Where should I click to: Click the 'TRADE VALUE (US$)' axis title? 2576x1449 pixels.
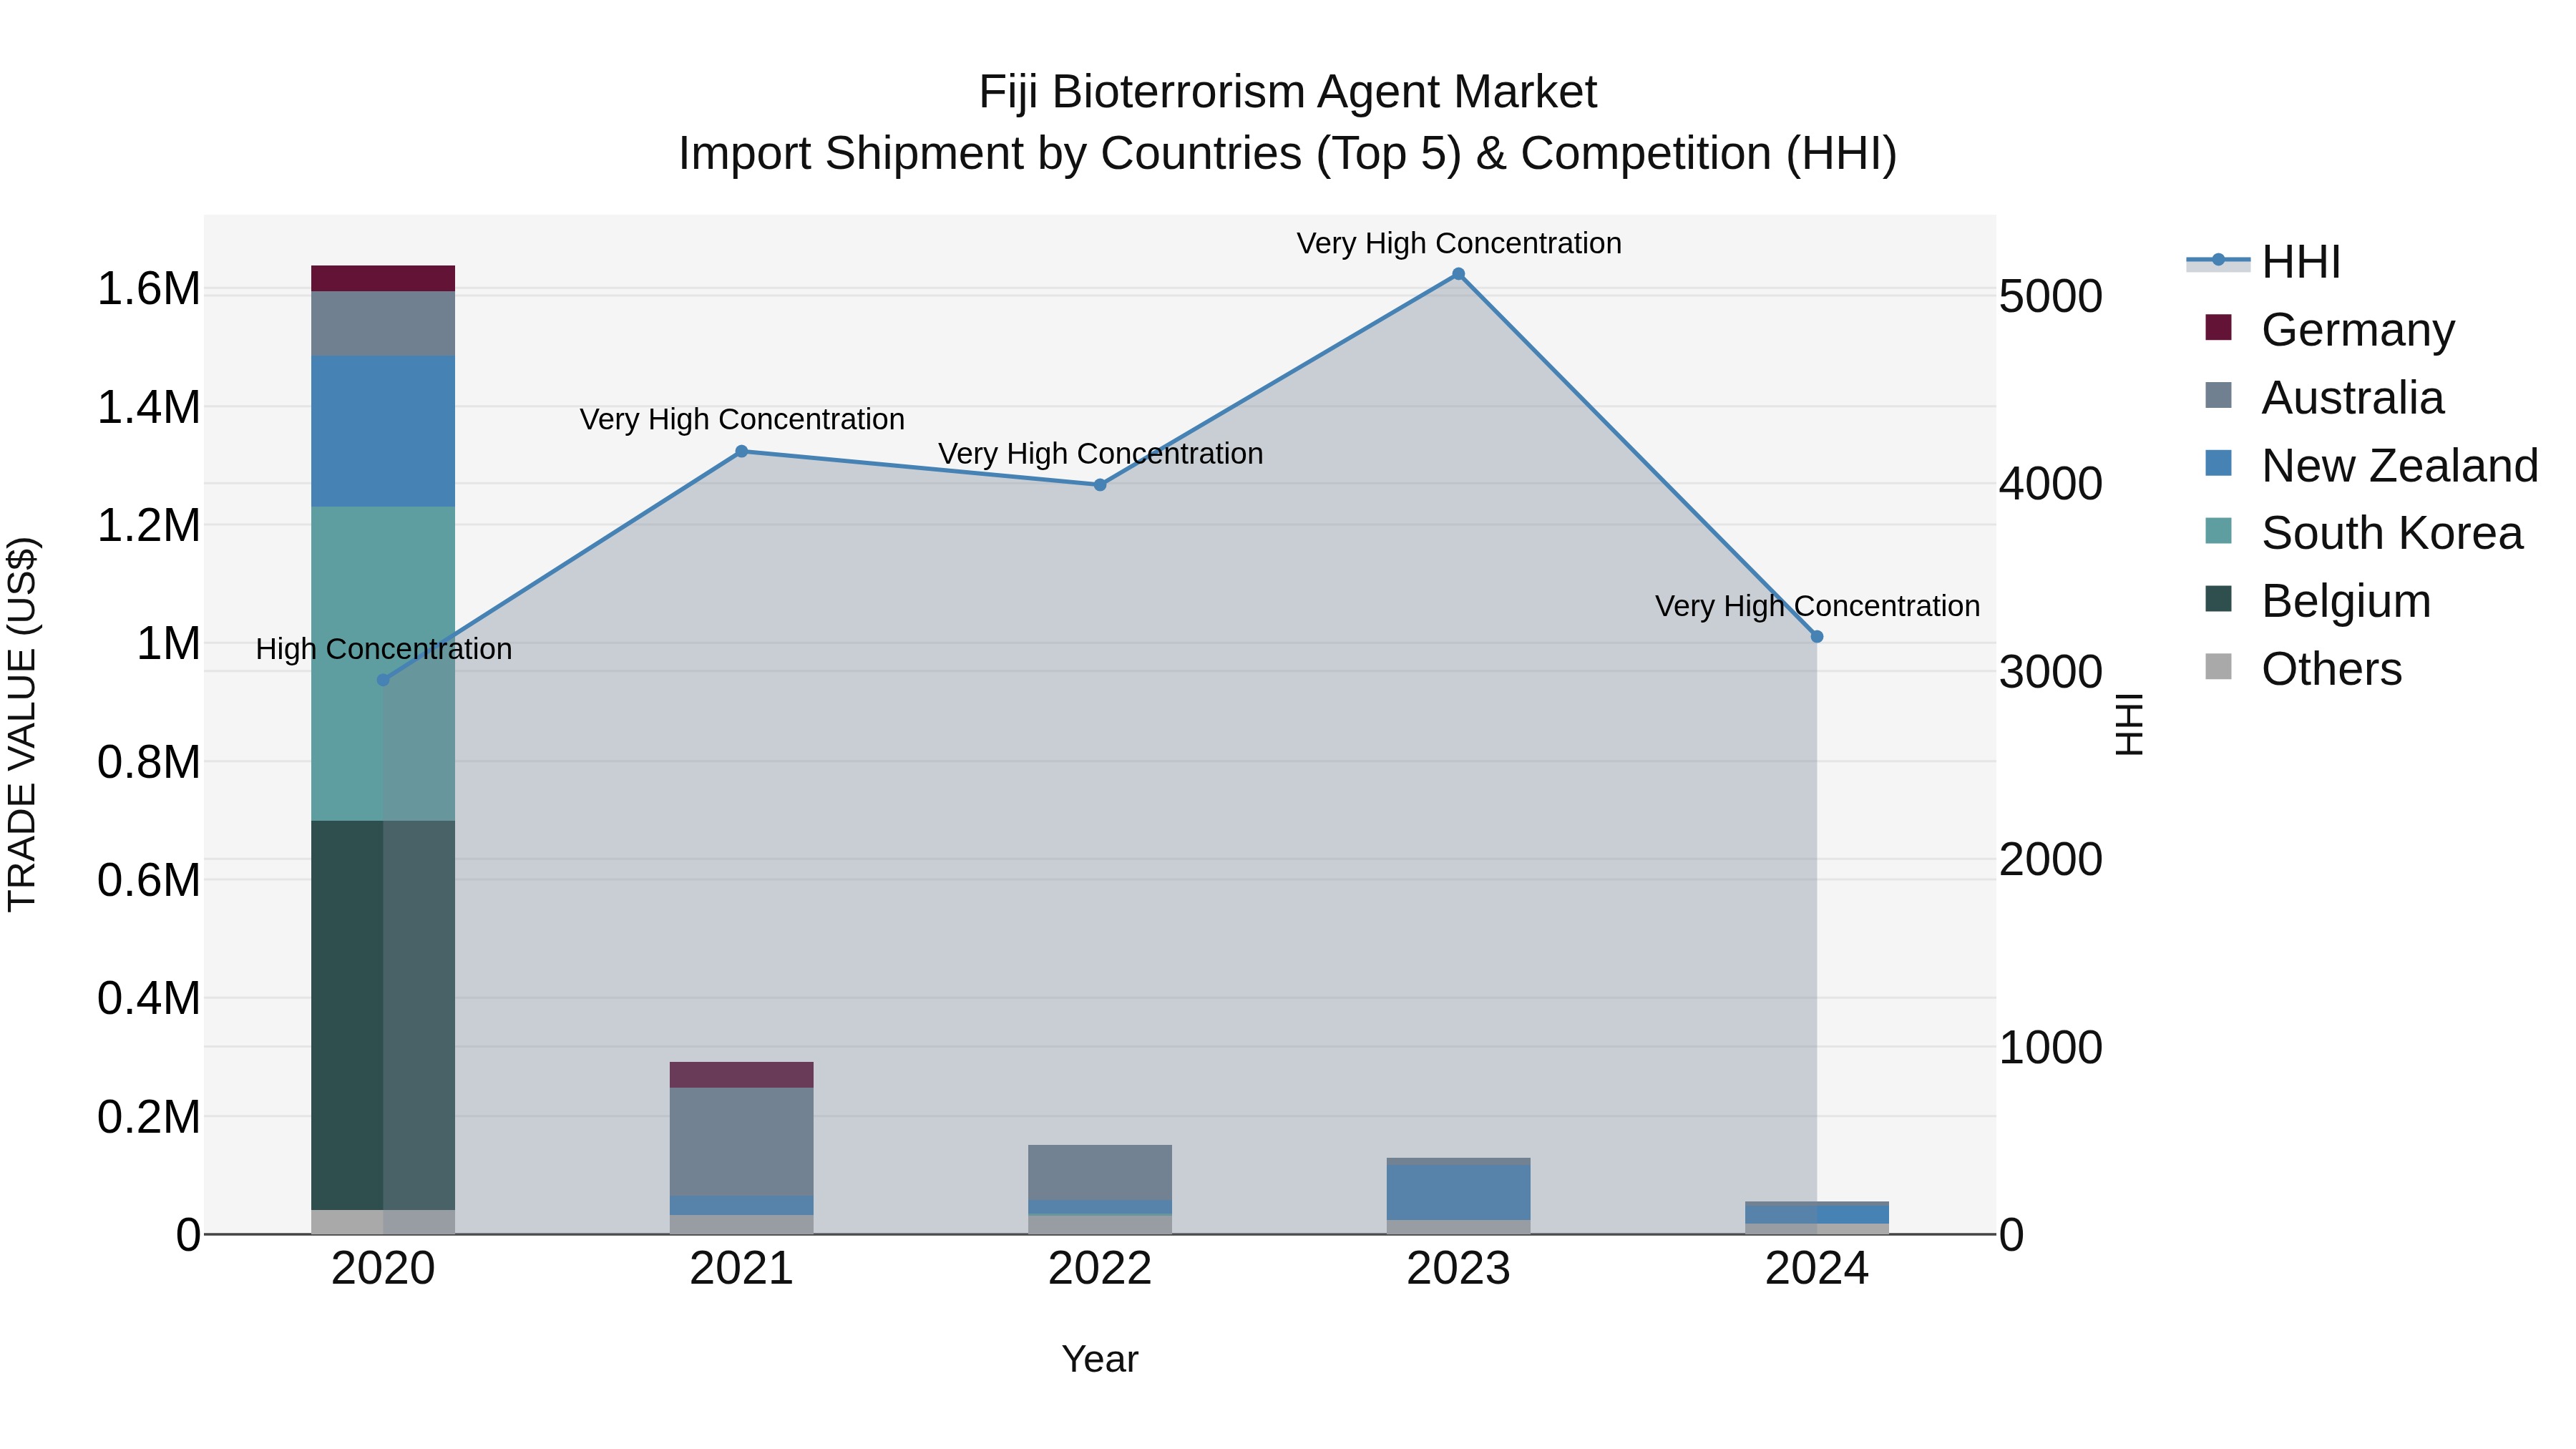coord(22,724)
